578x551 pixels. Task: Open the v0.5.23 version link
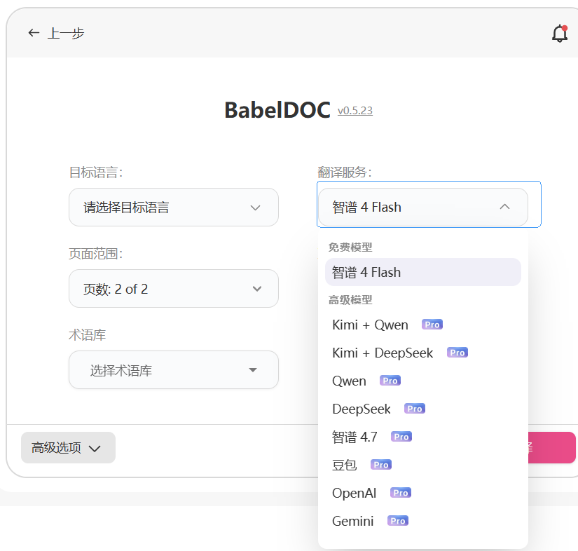(355, 111)
